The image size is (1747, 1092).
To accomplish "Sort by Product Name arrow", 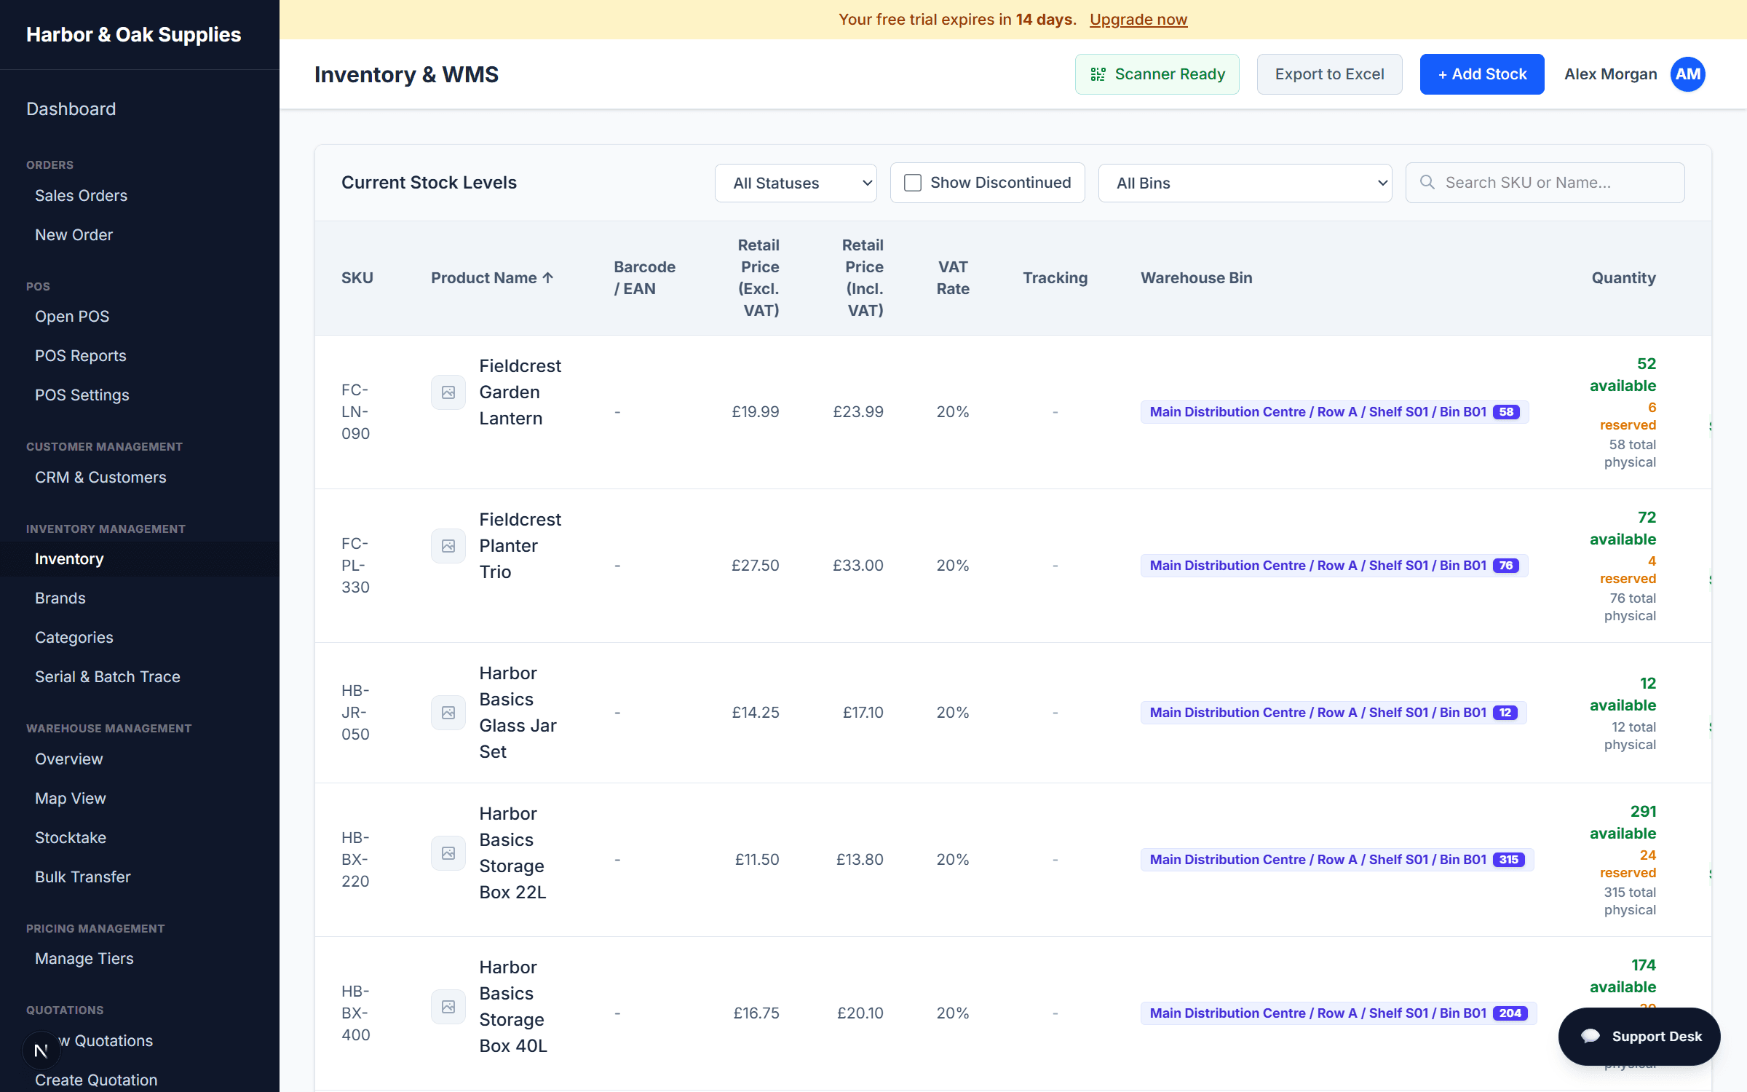I will pyautogui.click(x=548, y=277).
